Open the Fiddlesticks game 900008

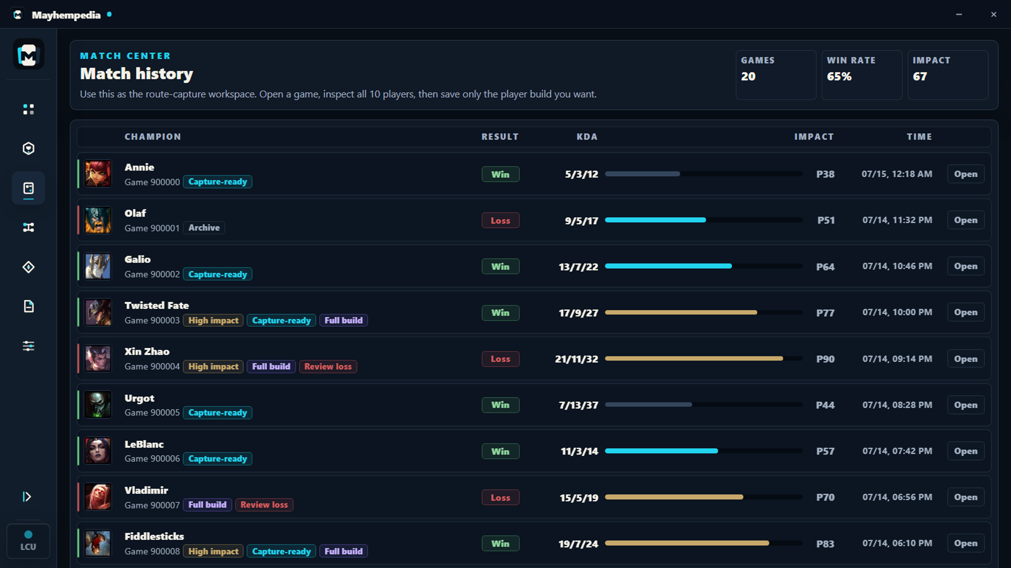tap(966, 543)
